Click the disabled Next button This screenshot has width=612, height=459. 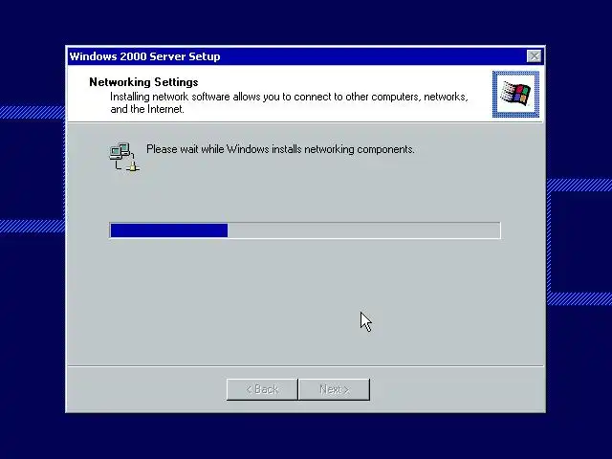pos(334,389)
